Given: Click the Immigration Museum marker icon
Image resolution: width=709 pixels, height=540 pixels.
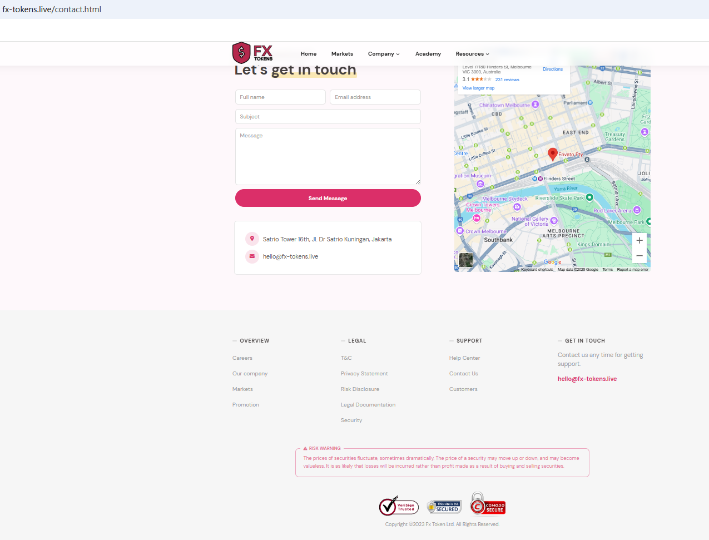Looking at the screenshot, I should [480, 184].
